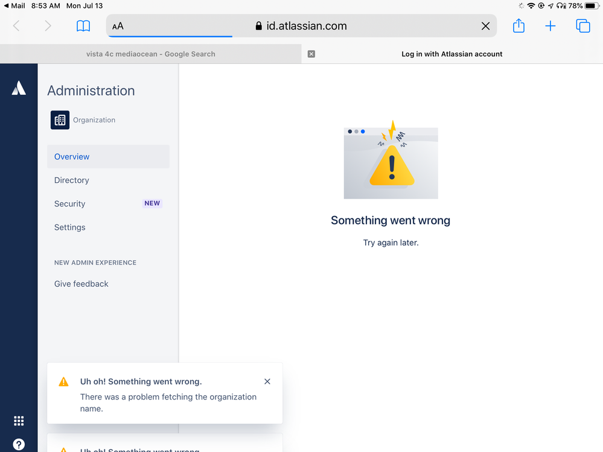Viewport: 603px width, 452px height.
Task: Click the Atlassian logo in sidebar
Action: [x=19, y=88]
